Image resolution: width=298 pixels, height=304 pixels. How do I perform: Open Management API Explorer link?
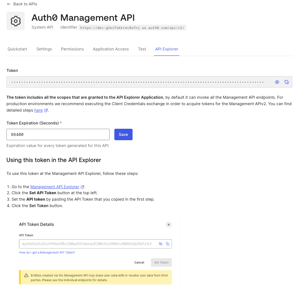[x=55, y=187]
